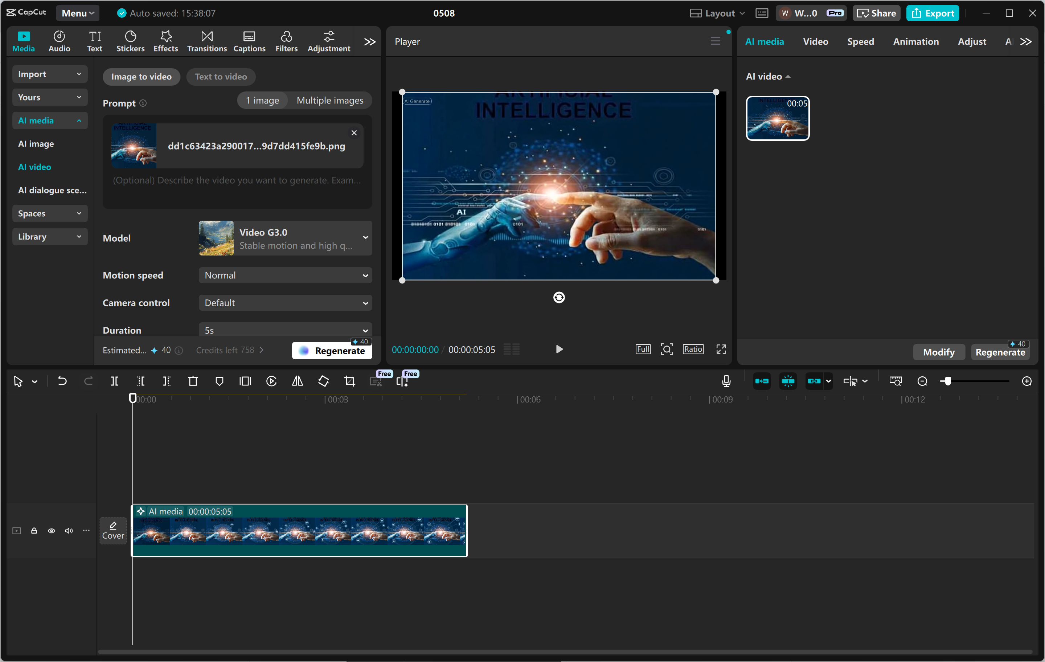Click the Export button
The width and height of the screenshot is (1045, 662).
point(933,13)
